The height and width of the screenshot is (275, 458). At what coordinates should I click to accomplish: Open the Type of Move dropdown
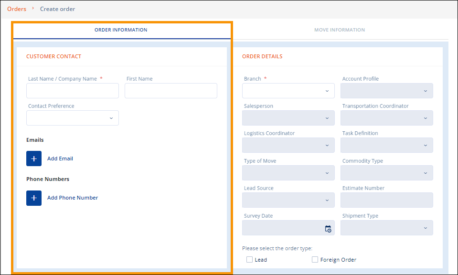288,173
